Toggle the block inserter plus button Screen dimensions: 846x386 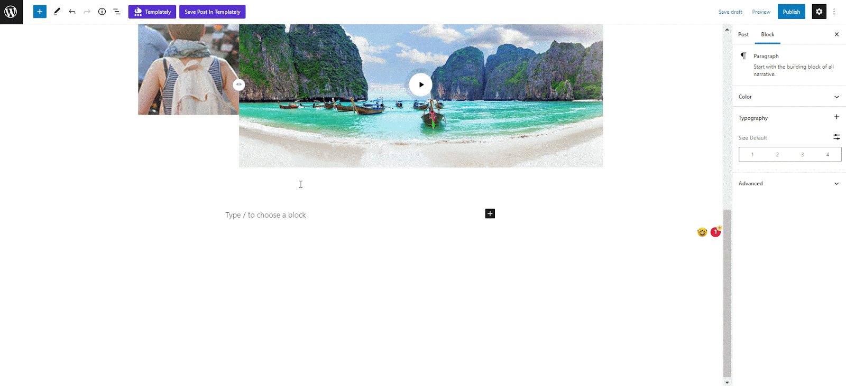click(40, 12)
